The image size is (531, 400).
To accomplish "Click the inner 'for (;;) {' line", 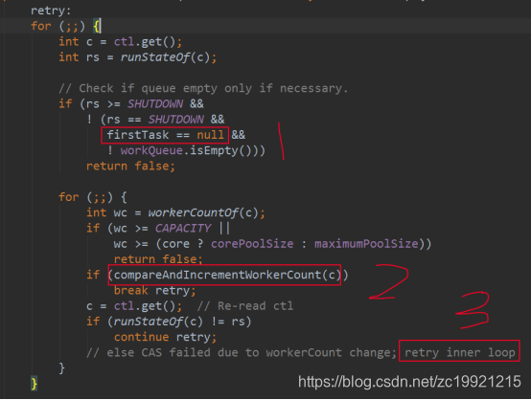I will [92, 197].
